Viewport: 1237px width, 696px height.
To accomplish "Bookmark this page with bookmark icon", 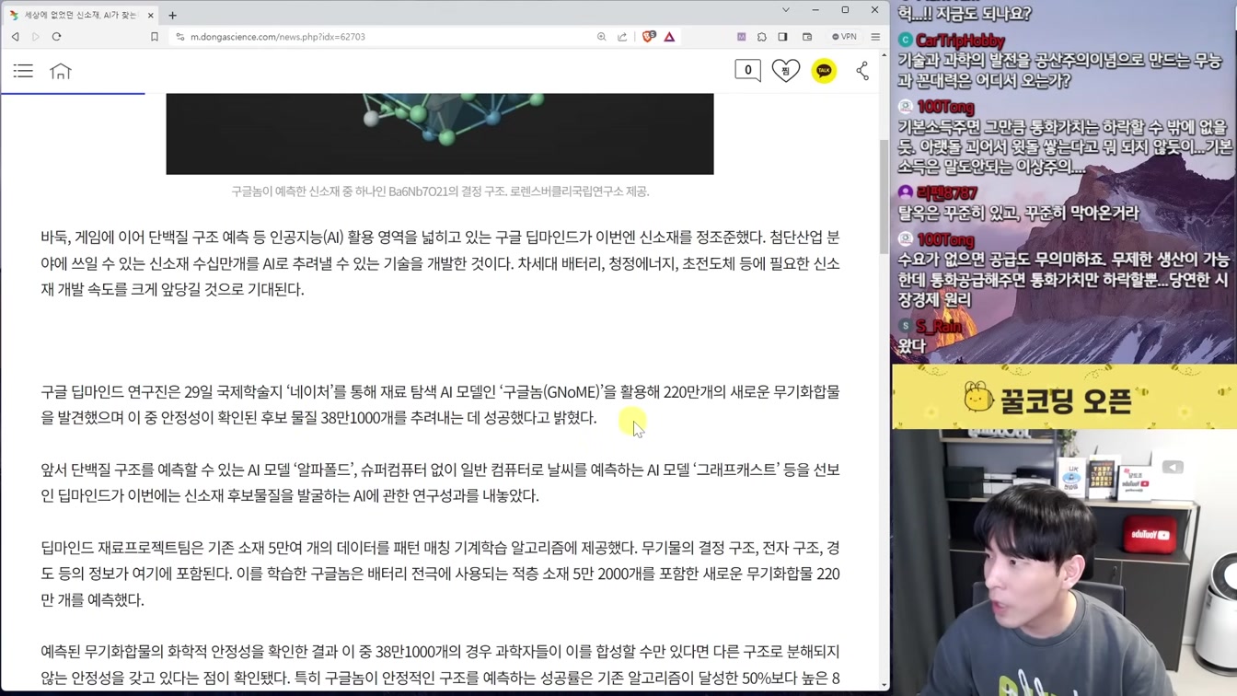I will coord(155,37).
